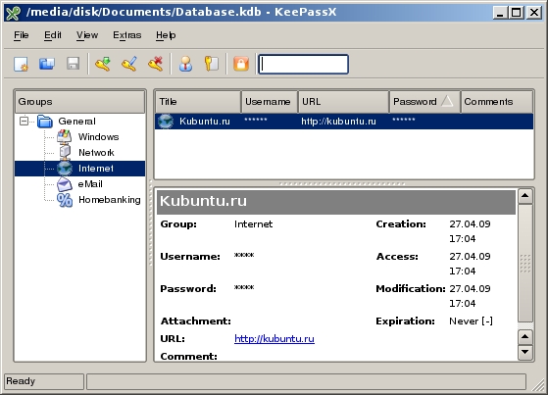Click globe icon of Kubuntu.ru entry
The width and height of the screenshot is (548, 395).
(x=166, y=122)
